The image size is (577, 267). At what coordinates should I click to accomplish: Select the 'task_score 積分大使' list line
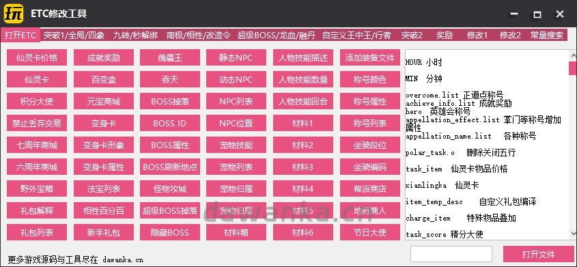tap(445, 234)
